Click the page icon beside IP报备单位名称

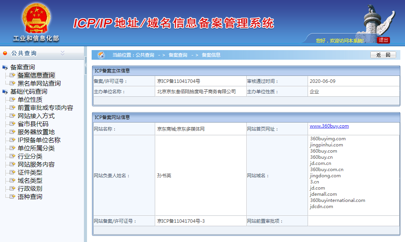(12, 139)
